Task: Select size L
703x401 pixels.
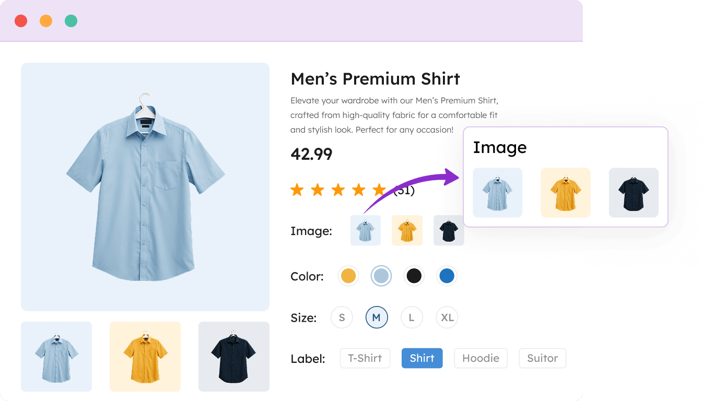Action: click(412, 317)
